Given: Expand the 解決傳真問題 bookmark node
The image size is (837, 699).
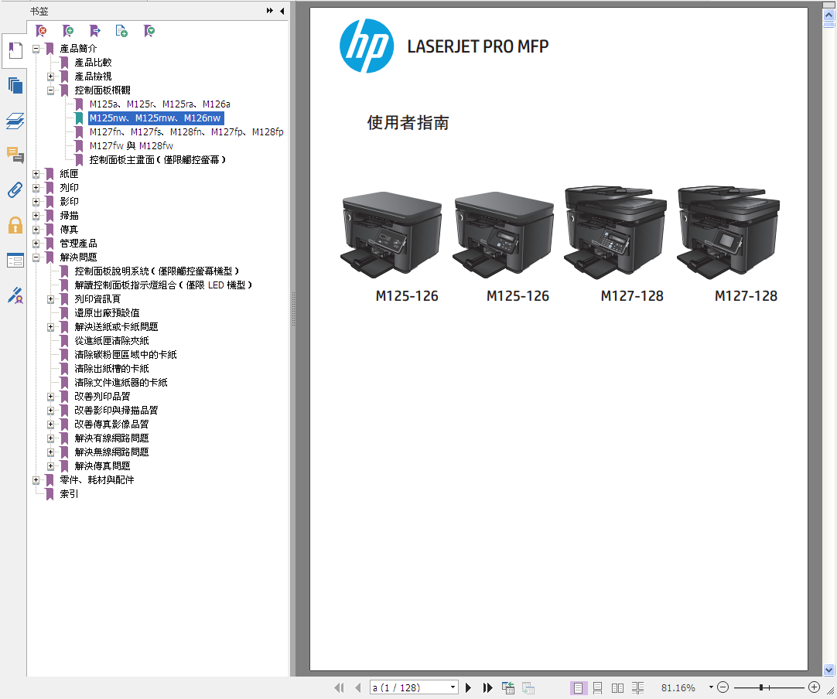Looking at the screenshot, I should click(x=51, y=465).
